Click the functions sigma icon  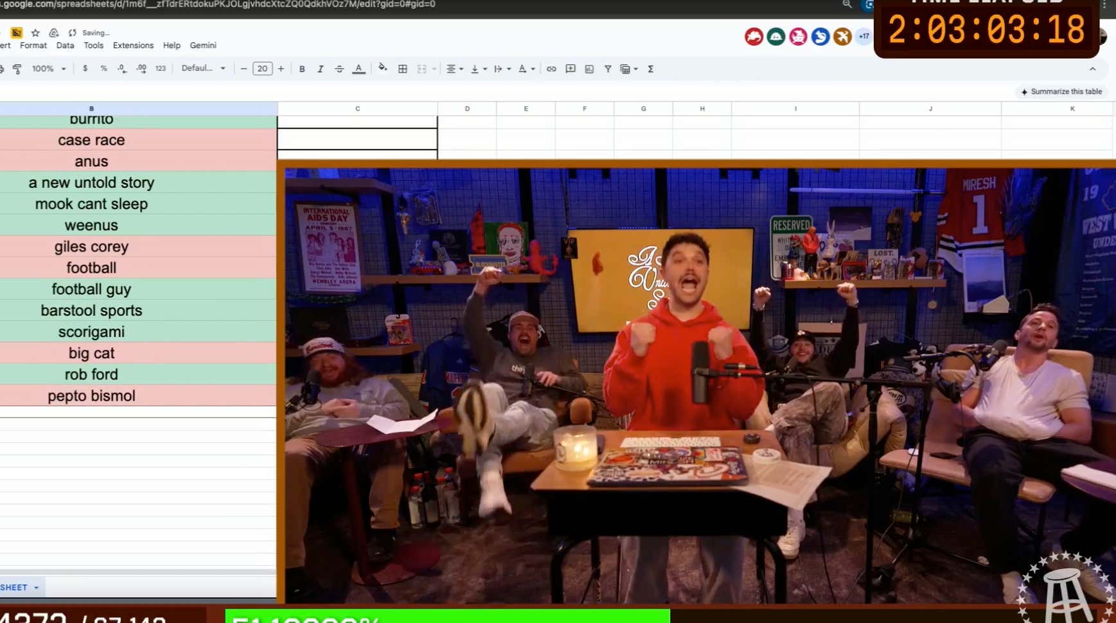pos(650,69)
